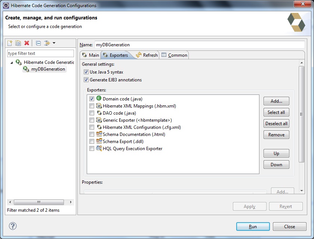Select myDBGeneration in the configuration tree
This screenshot has width=314, height=239.
pos(48,69)
